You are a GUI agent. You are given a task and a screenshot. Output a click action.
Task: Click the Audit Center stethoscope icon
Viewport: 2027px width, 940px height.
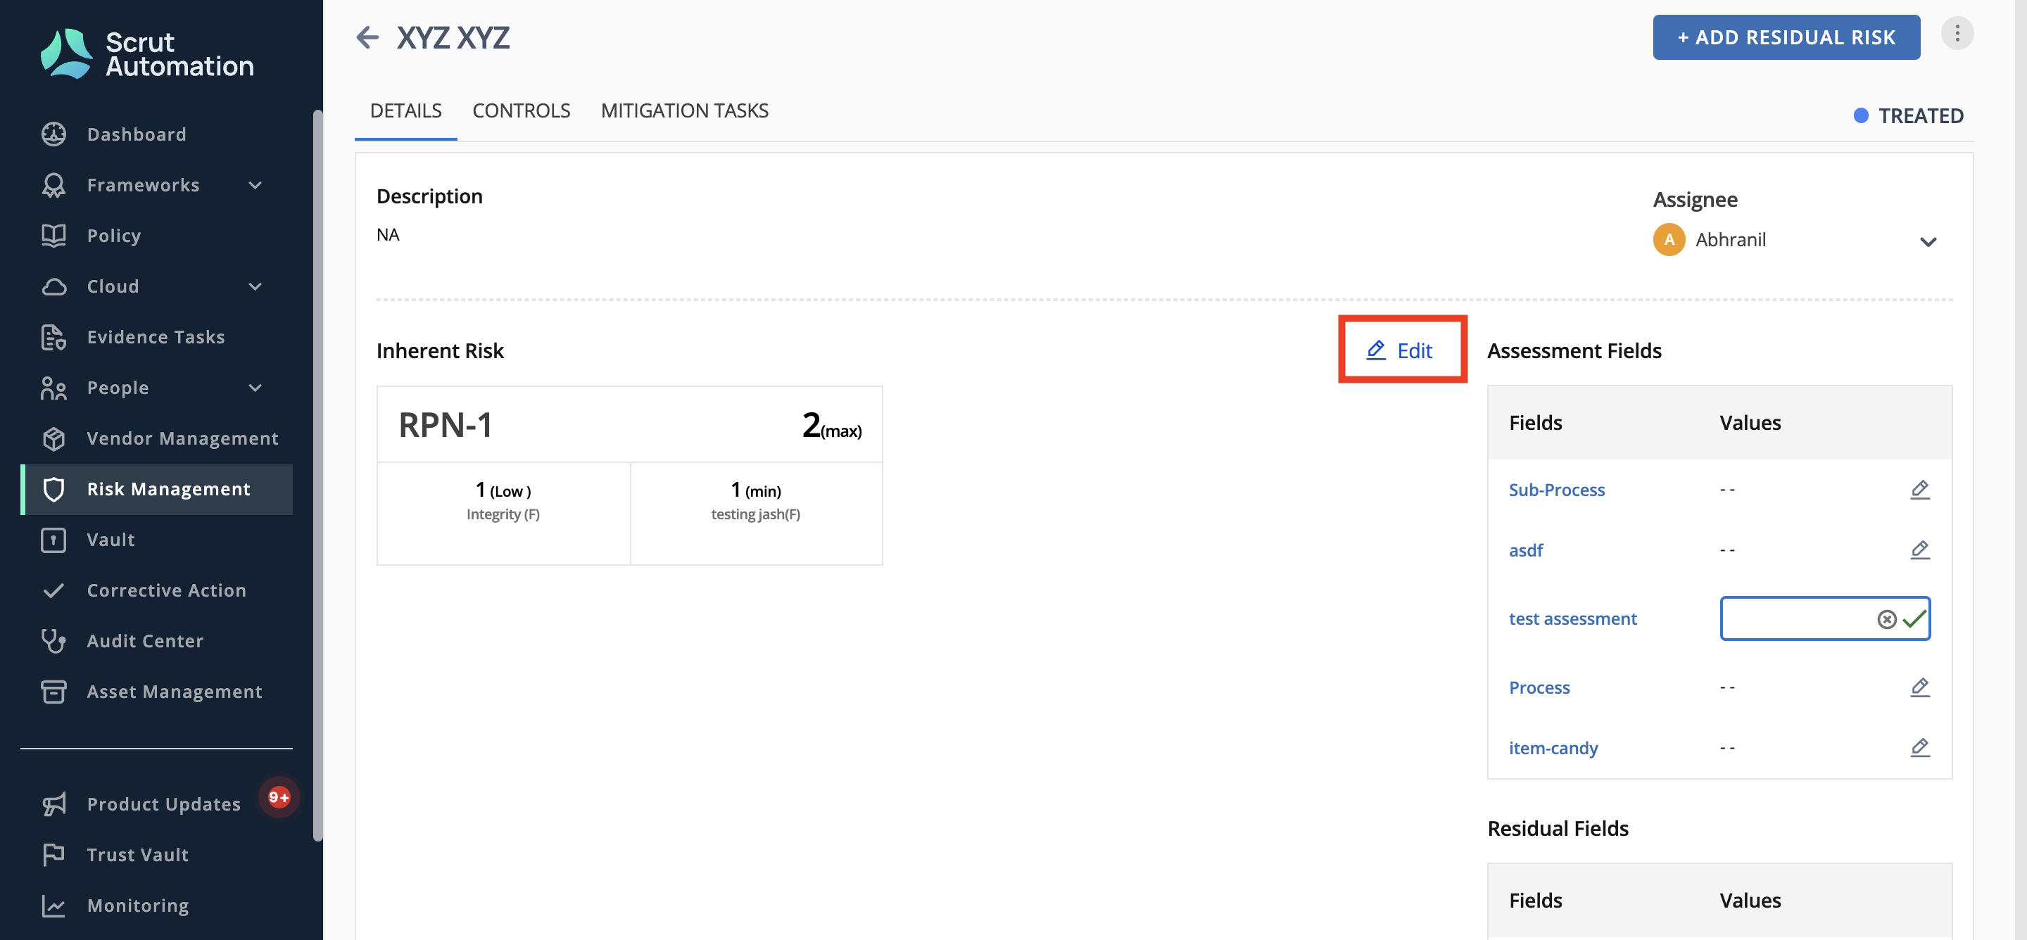(x=53, y=641)
